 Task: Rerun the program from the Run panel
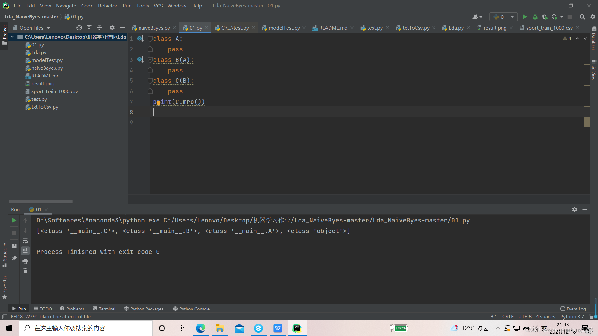point(14,220)
